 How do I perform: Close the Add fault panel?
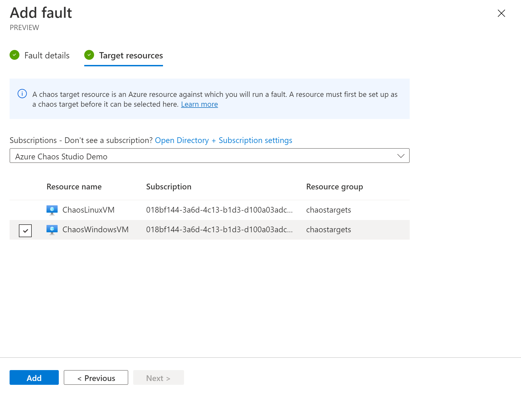point(501,13)
